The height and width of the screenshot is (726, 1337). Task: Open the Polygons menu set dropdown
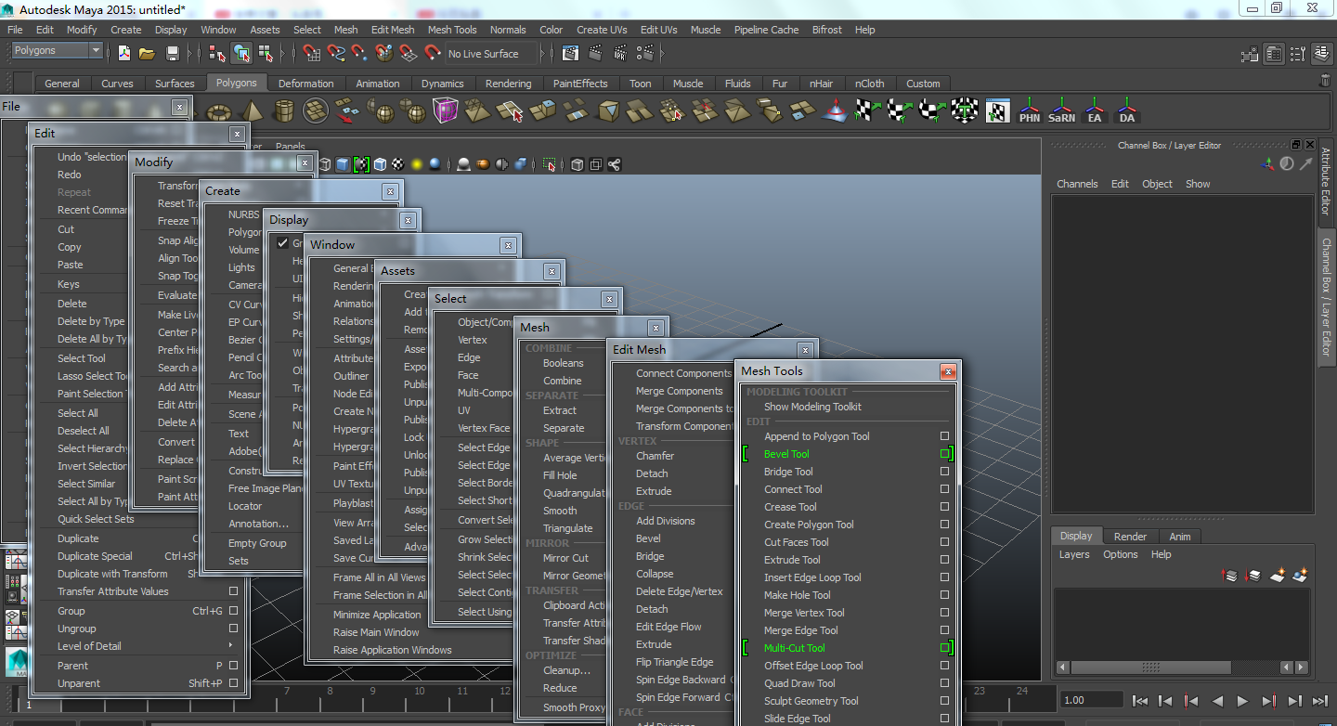coord(56,50)
